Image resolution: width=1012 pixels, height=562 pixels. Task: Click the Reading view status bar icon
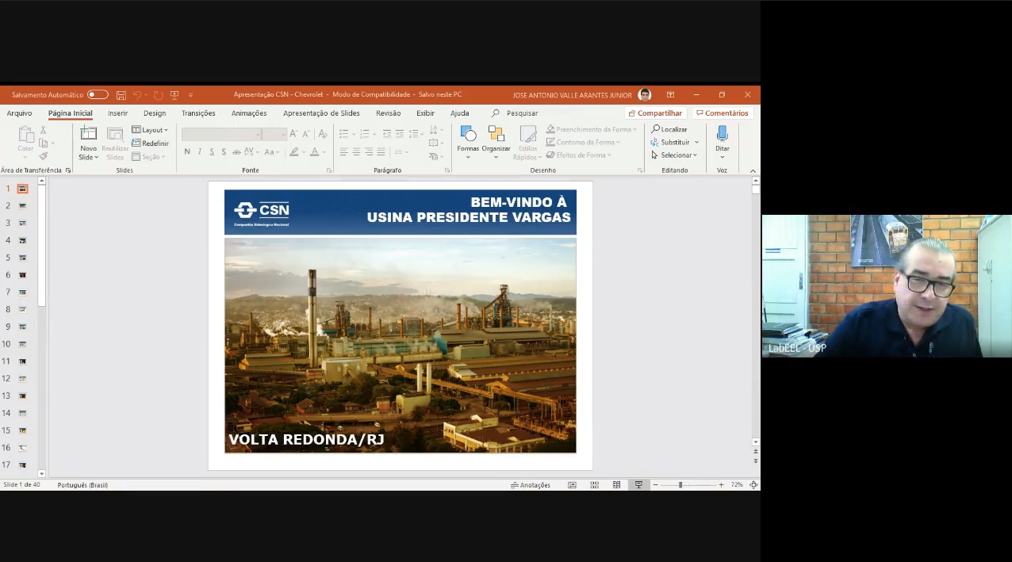616,485
